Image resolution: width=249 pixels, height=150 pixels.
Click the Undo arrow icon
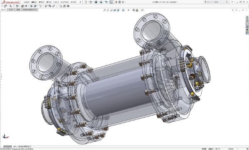click(x=106, y=2)
